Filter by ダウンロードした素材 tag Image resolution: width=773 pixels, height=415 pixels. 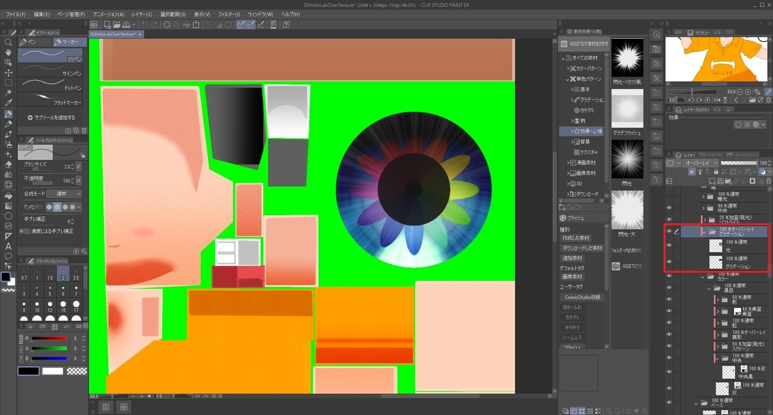pos(583,247)
